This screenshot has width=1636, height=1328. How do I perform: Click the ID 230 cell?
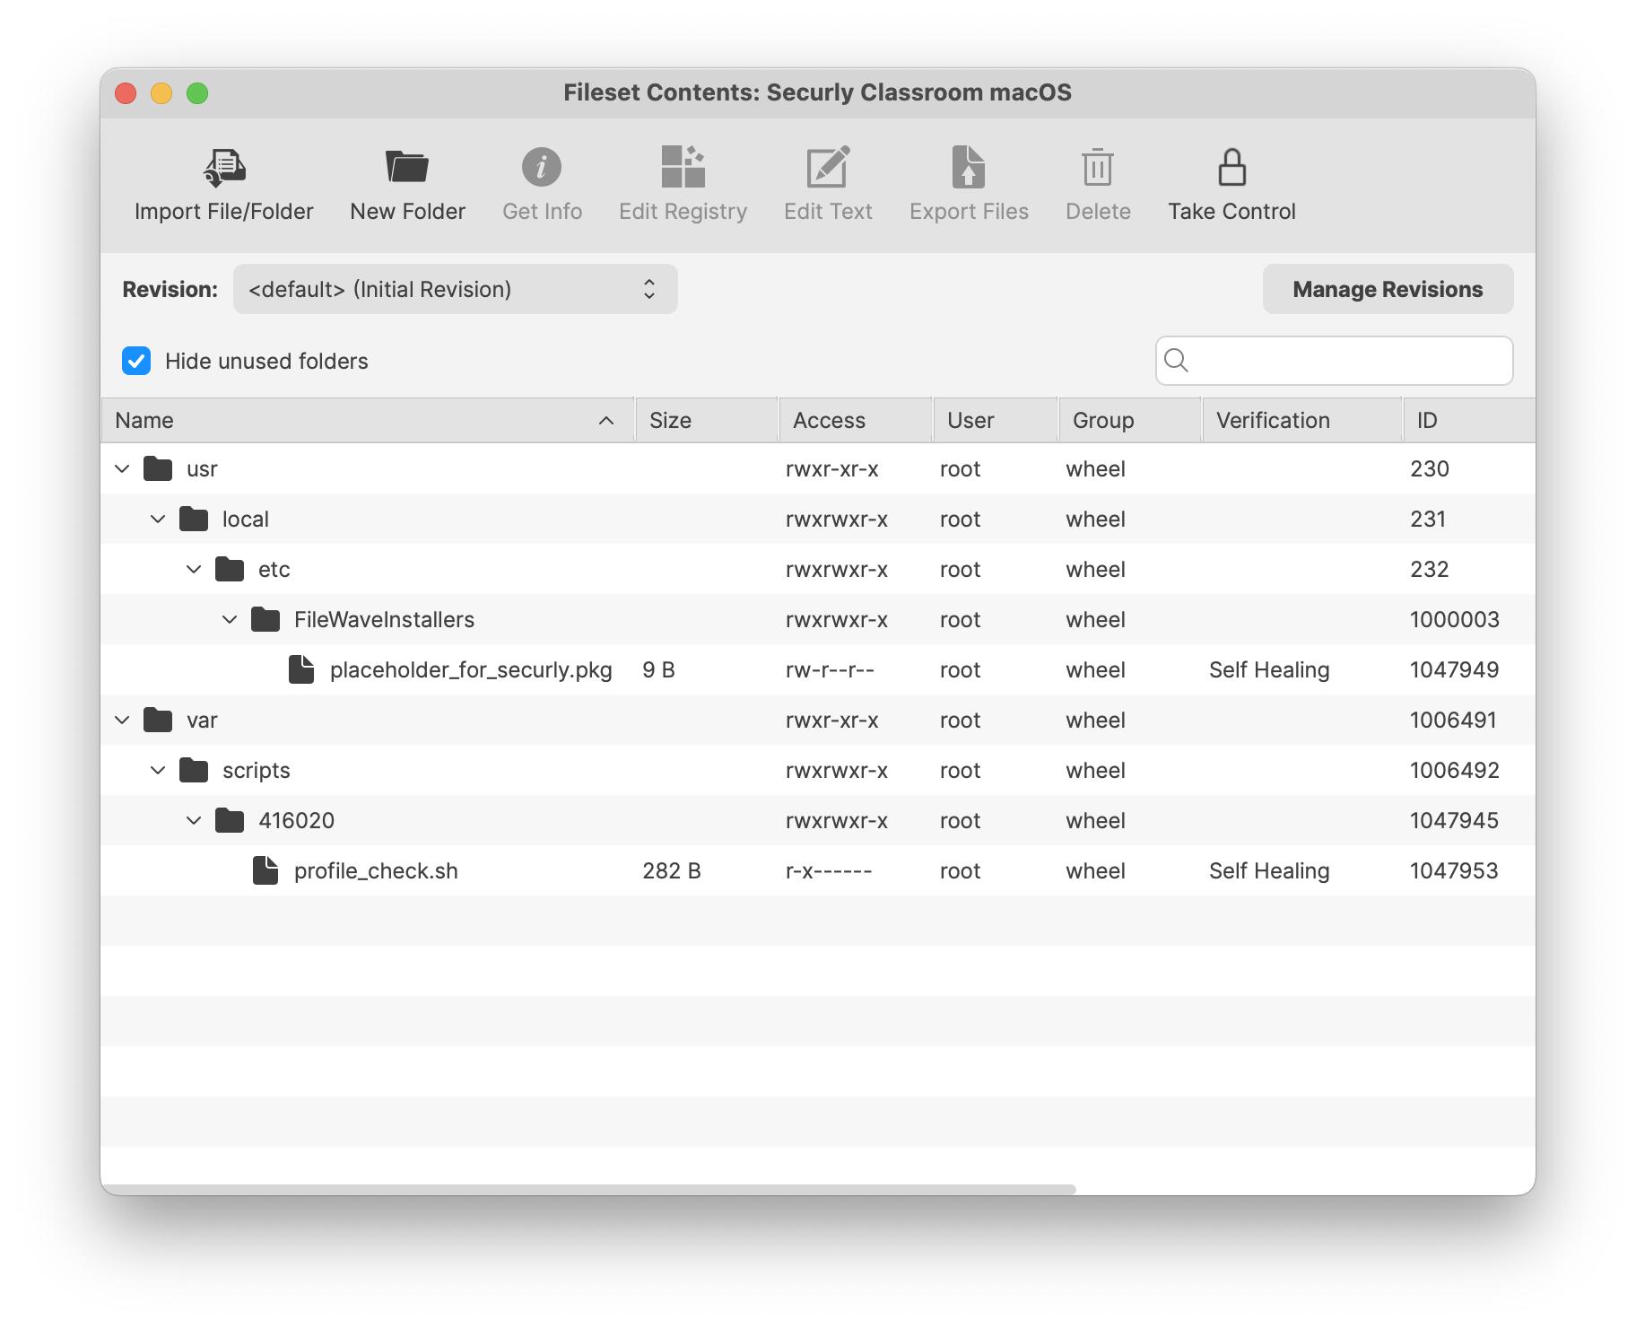1430,468
